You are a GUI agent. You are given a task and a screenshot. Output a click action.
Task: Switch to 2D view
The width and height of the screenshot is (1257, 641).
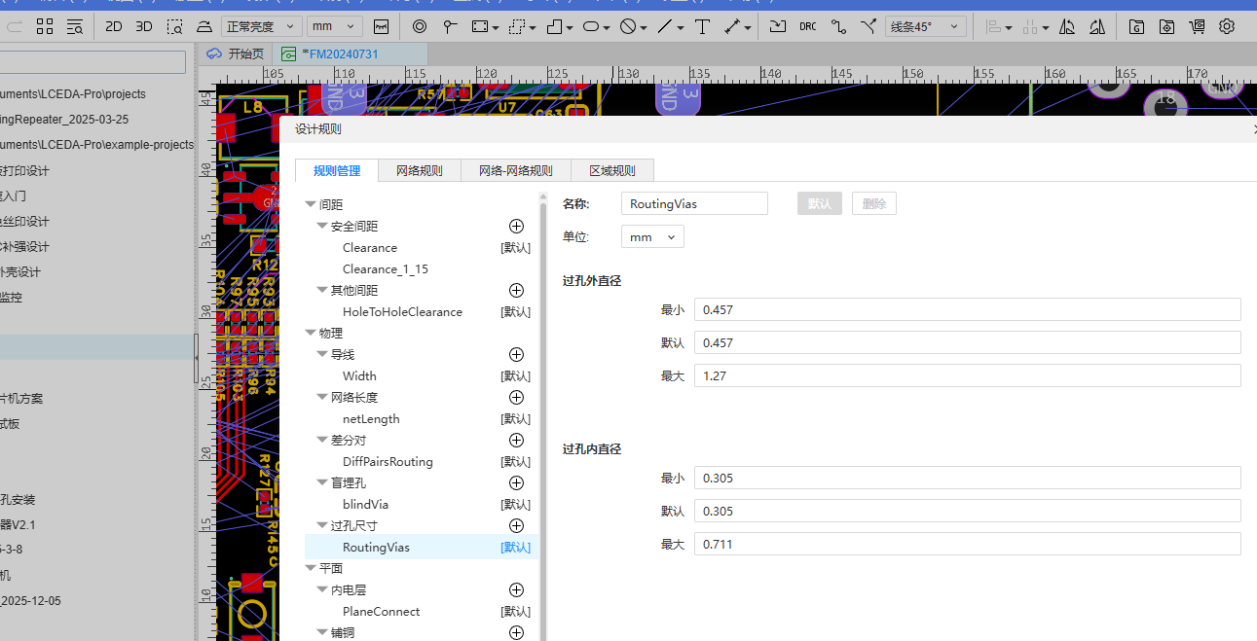(x=114, y=26)
